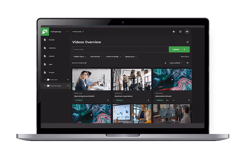Open the movingimage account dropdown in sidebar
Screen dimensions: 246x163
coord(67,32)
